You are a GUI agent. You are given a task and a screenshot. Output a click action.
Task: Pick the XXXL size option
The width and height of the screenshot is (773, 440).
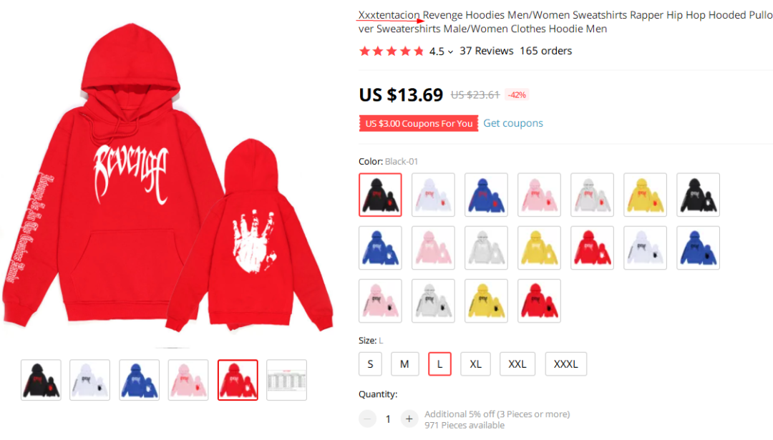tap(565, 364)
